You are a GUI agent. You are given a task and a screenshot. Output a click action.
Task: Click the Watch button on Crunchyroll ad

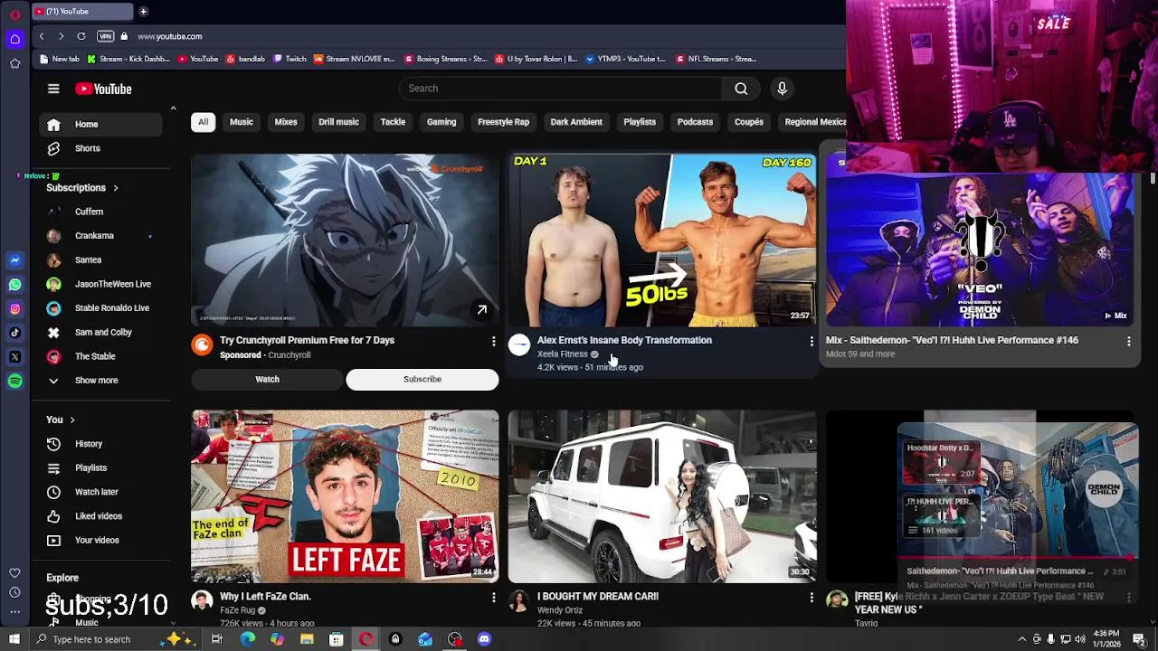click(267, 380)
